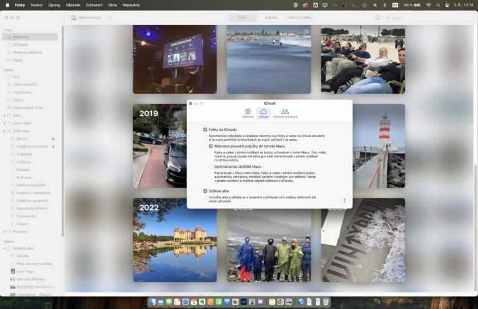Open help with the question mark button

[x=344, y=201]
